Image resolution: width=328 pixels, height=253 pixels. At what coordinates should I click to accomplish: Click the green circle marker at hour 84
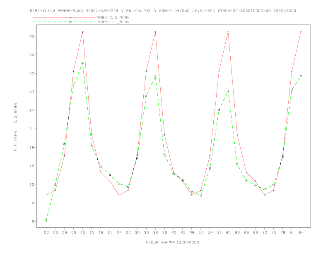(301, 76)
